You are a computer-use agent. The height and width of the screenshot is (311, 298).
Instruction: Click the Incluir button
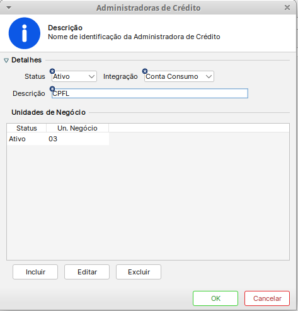(35, 272)
